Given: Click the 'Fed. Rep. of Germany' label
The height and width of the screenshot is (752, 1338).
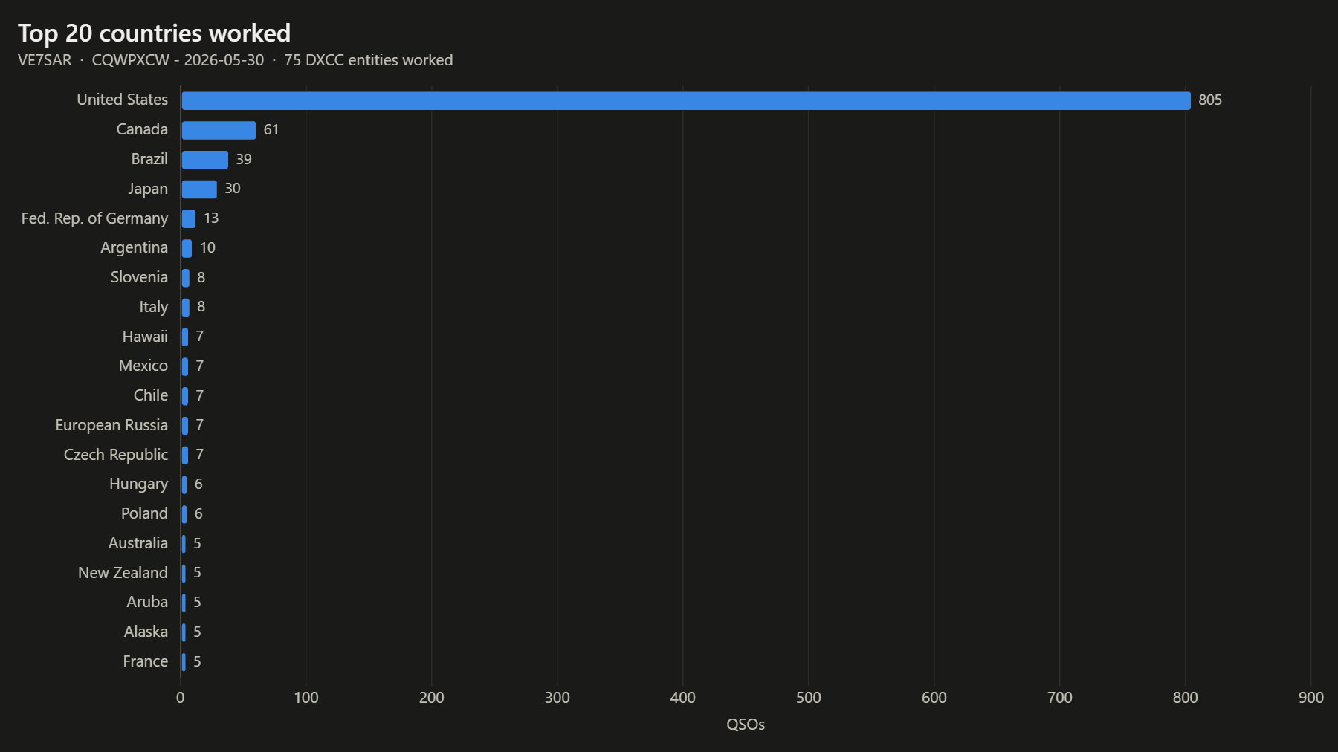Looking at the screenshot, I should (x=94, y=218).
